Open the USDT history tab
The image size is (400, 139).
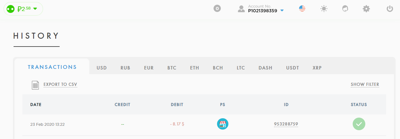click(x=292, y=68)
